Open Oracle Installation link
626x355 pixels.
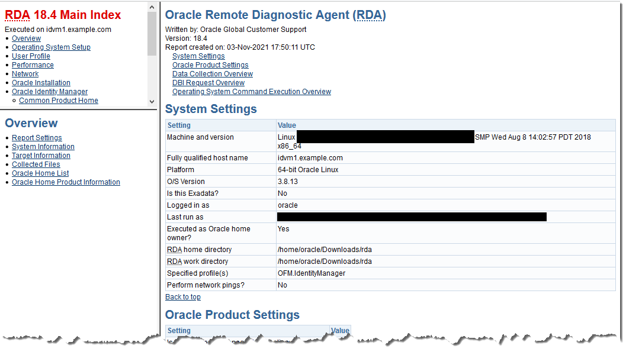pyautogui.click(x=41, y=83)
